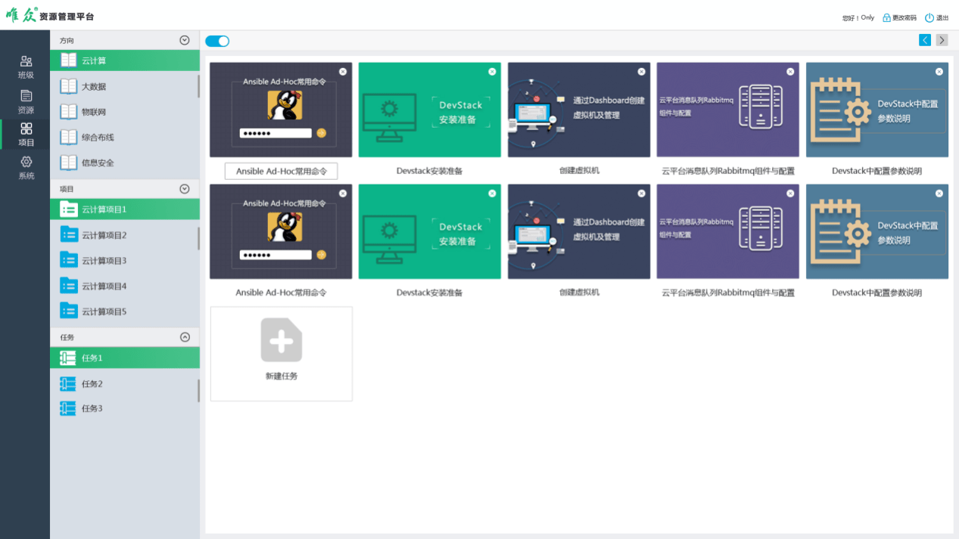959x539 pixels.
Task: Remove the first-row Devstack安装准备 card with its X
Action: pos(492,72)
